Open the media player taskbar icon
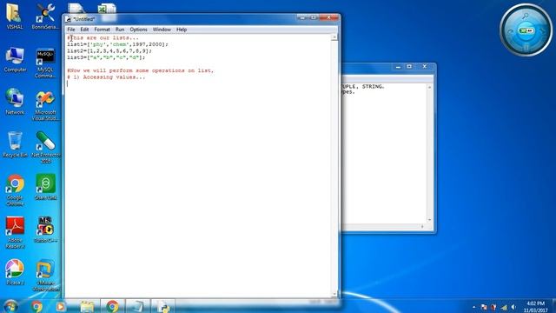This screenshot has height=313, width=556. click(x=61, y=306)
